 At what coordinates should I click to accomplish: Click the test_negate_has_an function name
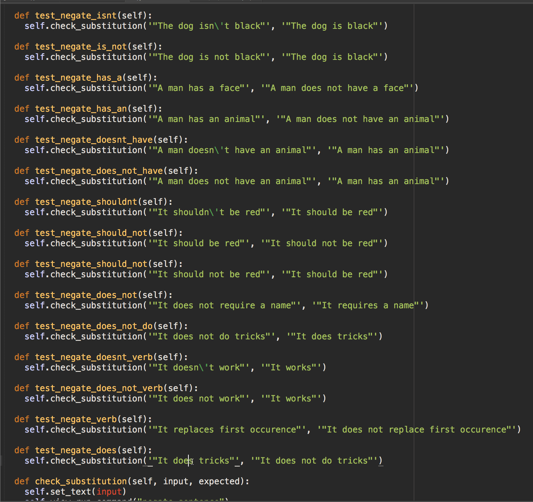(81, 109)
